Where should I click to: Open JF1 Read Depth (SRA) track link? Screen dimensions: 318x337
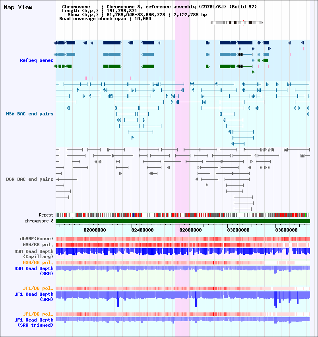click(34, 297)
